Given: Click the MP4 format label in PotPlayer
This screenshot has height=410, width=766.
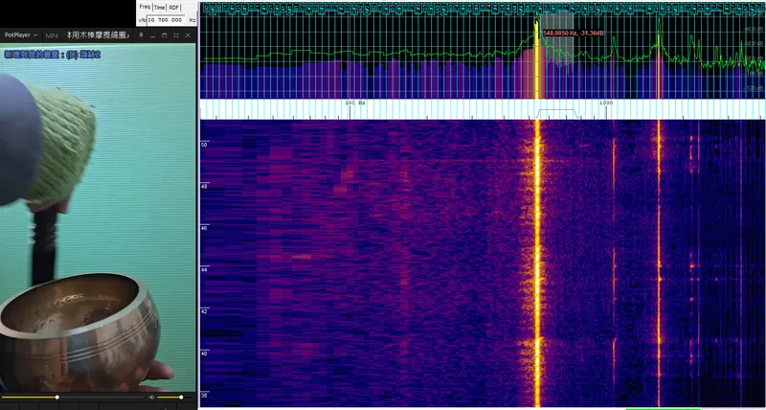Looking at the screenshot, I should pos(52,35).
